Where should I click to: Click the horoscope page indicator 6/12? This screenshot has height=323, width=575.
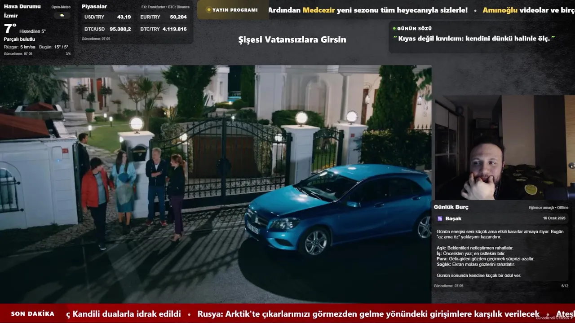565,286
